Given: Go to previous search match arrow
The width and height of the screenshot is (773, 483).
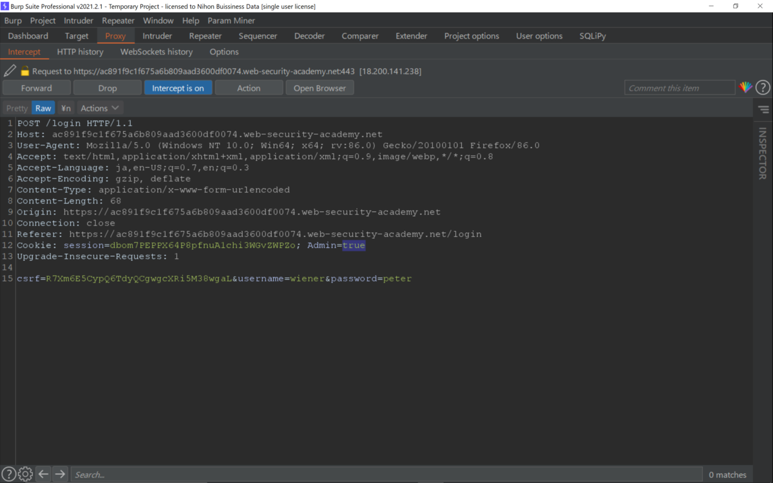Looking at the screenshot, I should (x=43, y=475).
